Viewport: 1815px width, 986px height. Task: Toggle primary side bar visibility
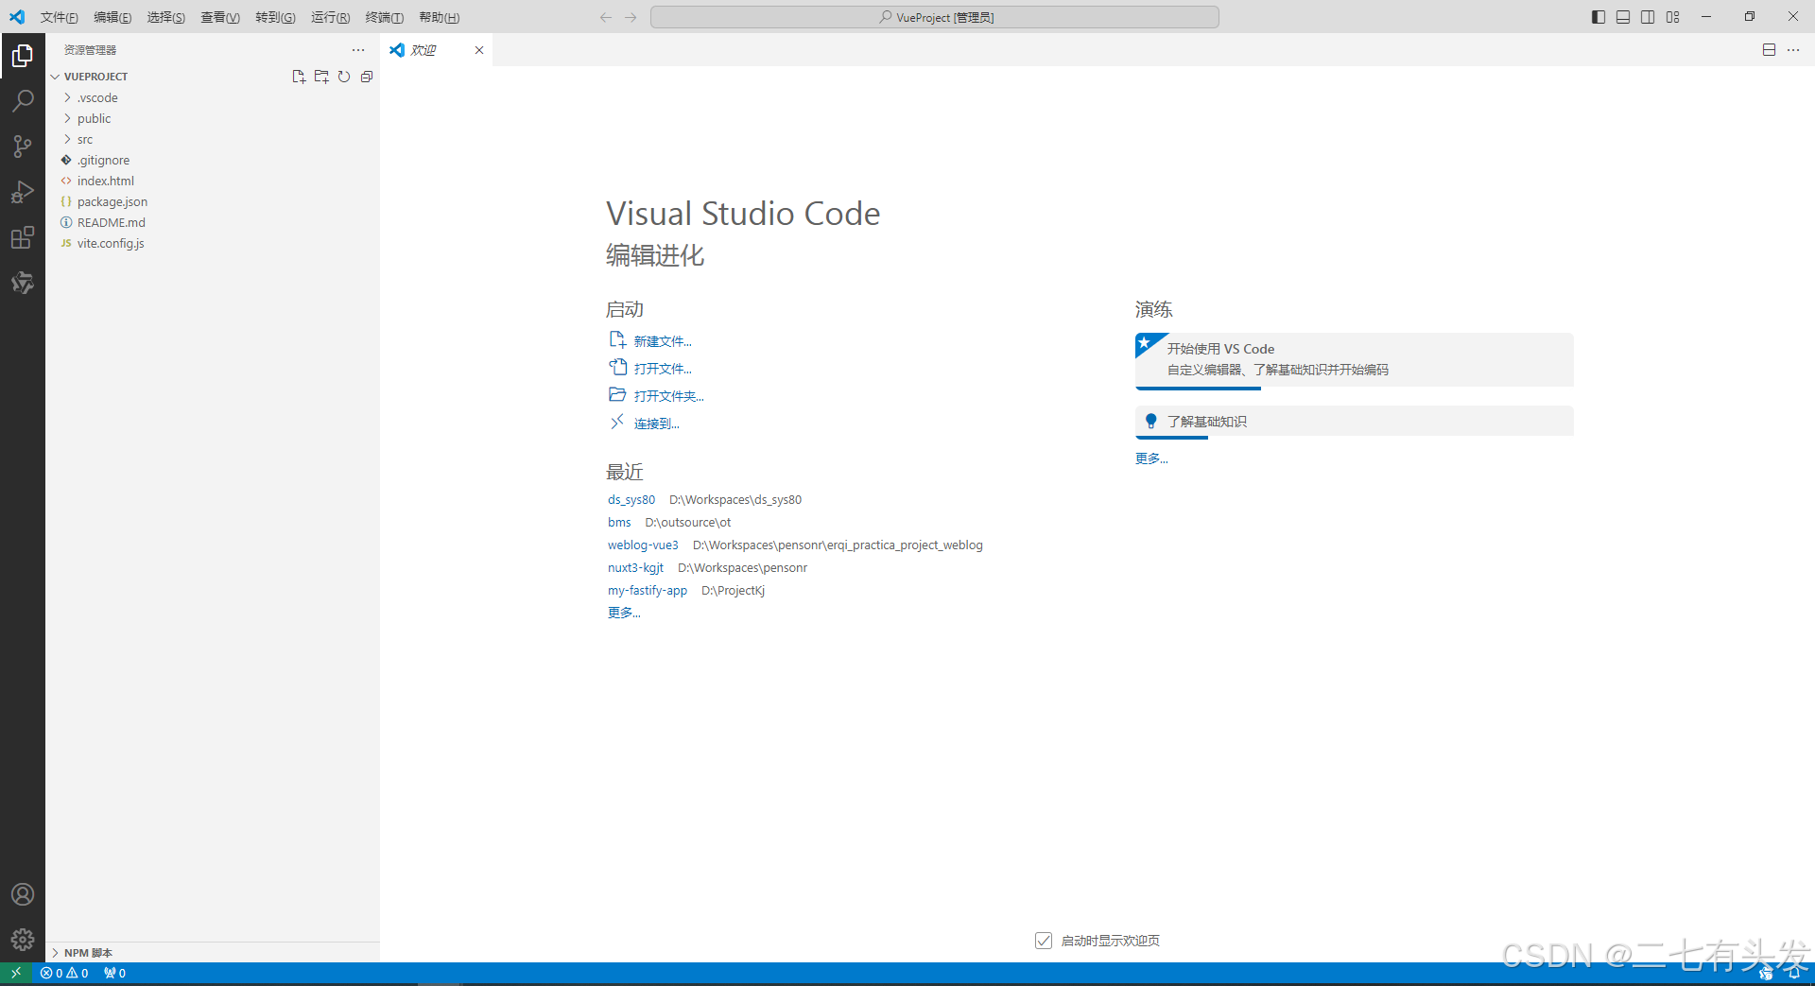[x=1599, y=17]
